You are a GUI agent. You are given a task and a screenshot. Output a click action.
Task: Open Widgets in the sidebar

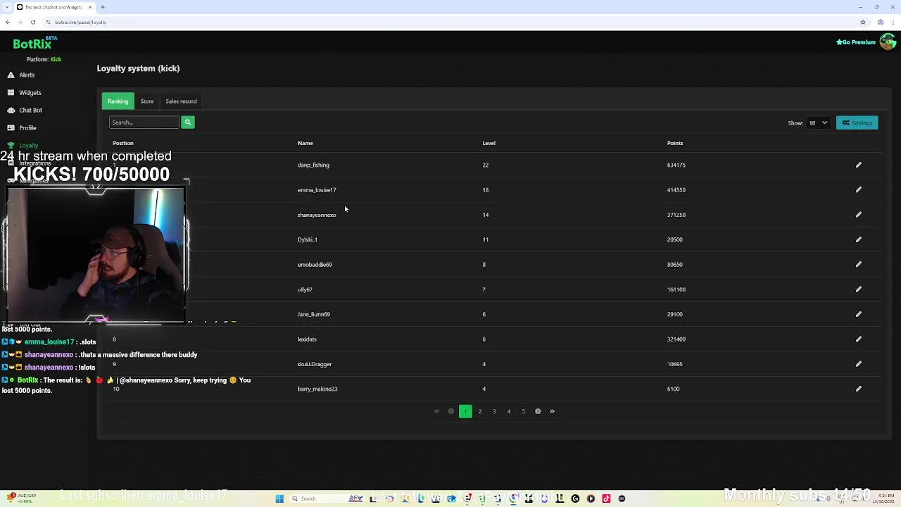(x=30, y=92)
